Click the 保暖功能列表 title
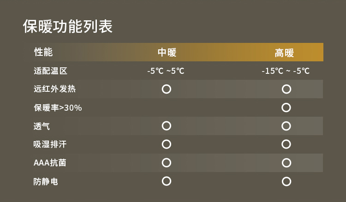346x202 pixels. 68,26
